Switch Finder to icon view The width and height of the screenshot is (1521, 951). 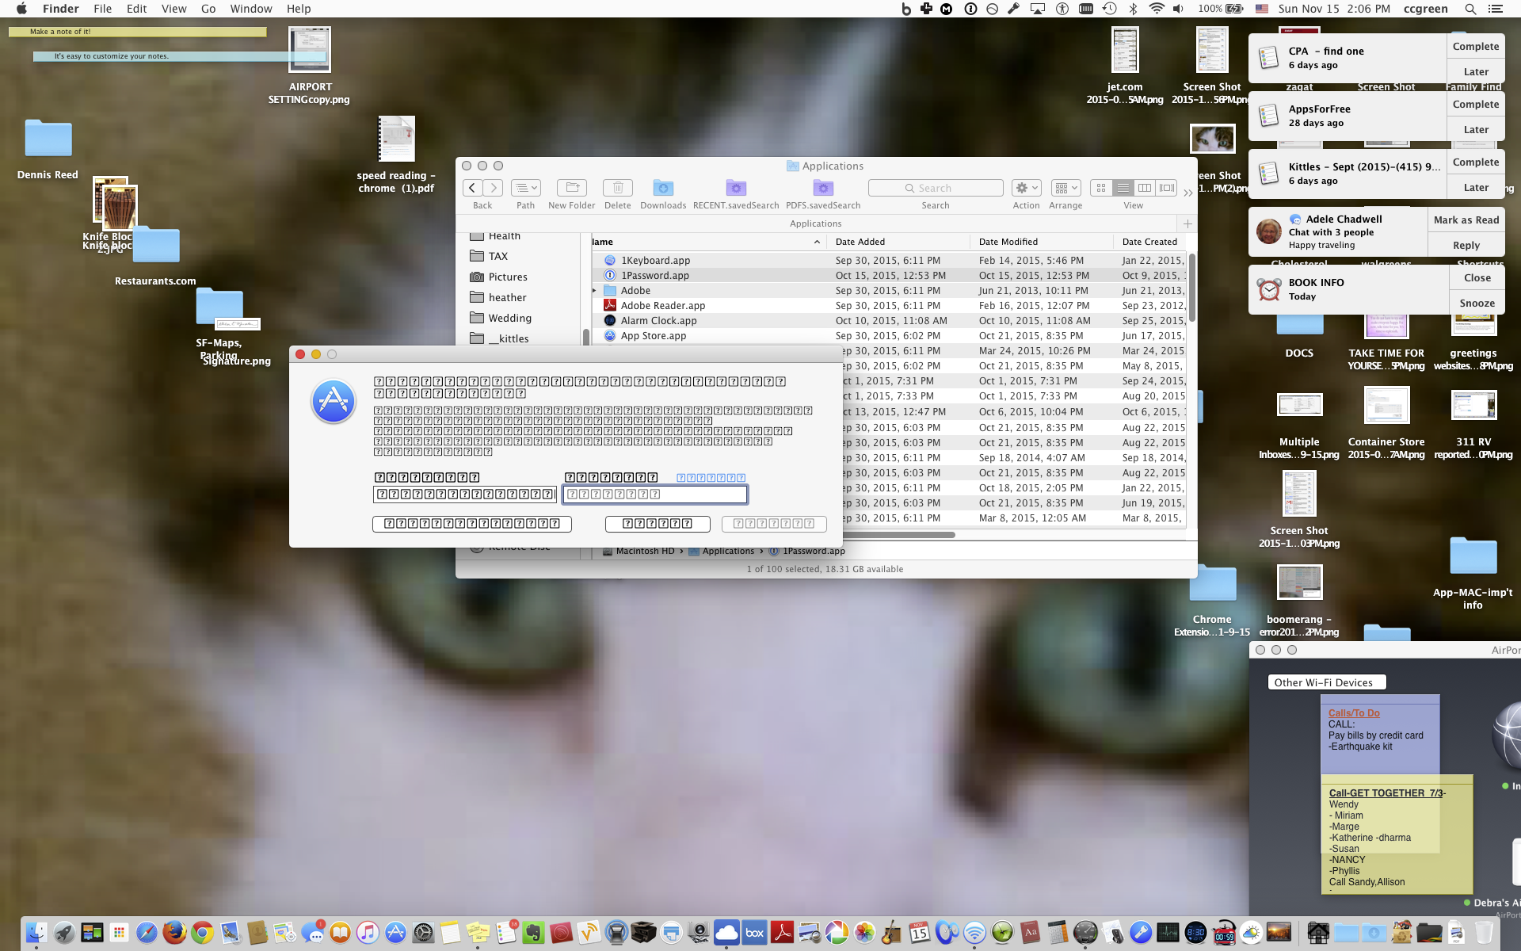[x=1101, y=188]
